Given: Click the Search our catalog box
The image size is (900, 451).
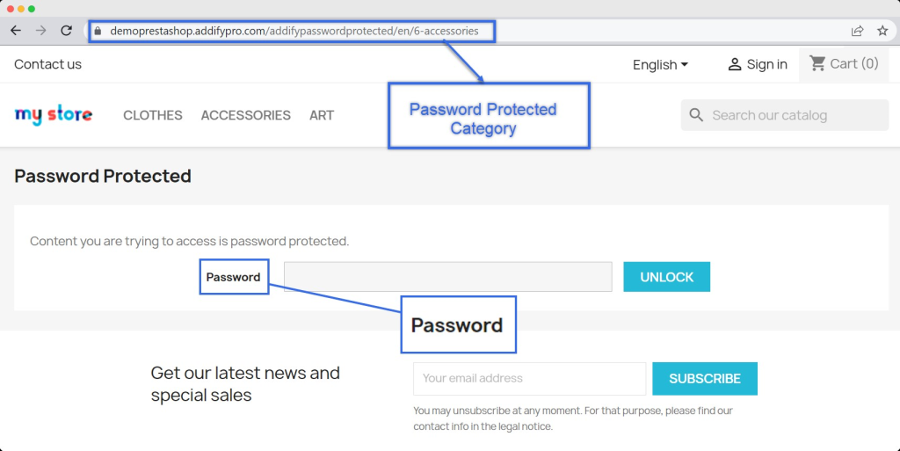Looking at the screenshot, I should point(791,115).
